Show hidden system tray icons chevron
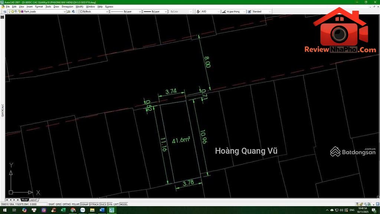380x214 pixels. 327,210
